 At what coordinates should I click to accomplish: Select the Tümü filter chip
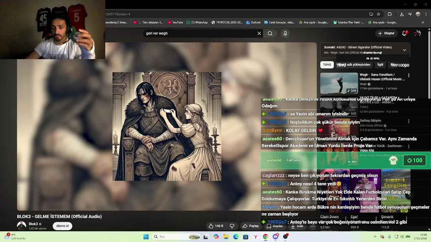[327, 65]
